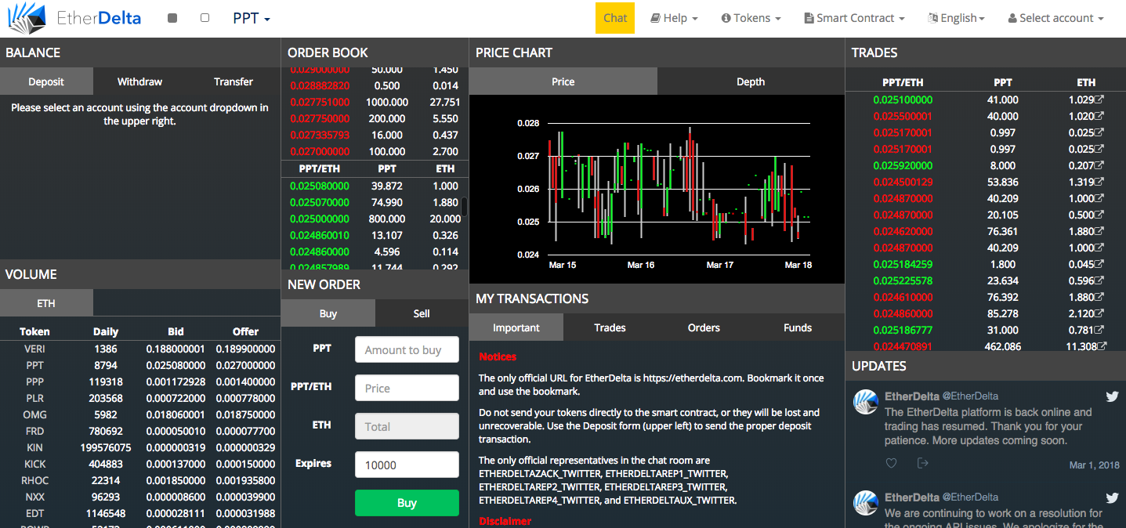This screenshot has height=528, width=1126.
Task: Switch to dark theme with filled square
Action: 172,18
